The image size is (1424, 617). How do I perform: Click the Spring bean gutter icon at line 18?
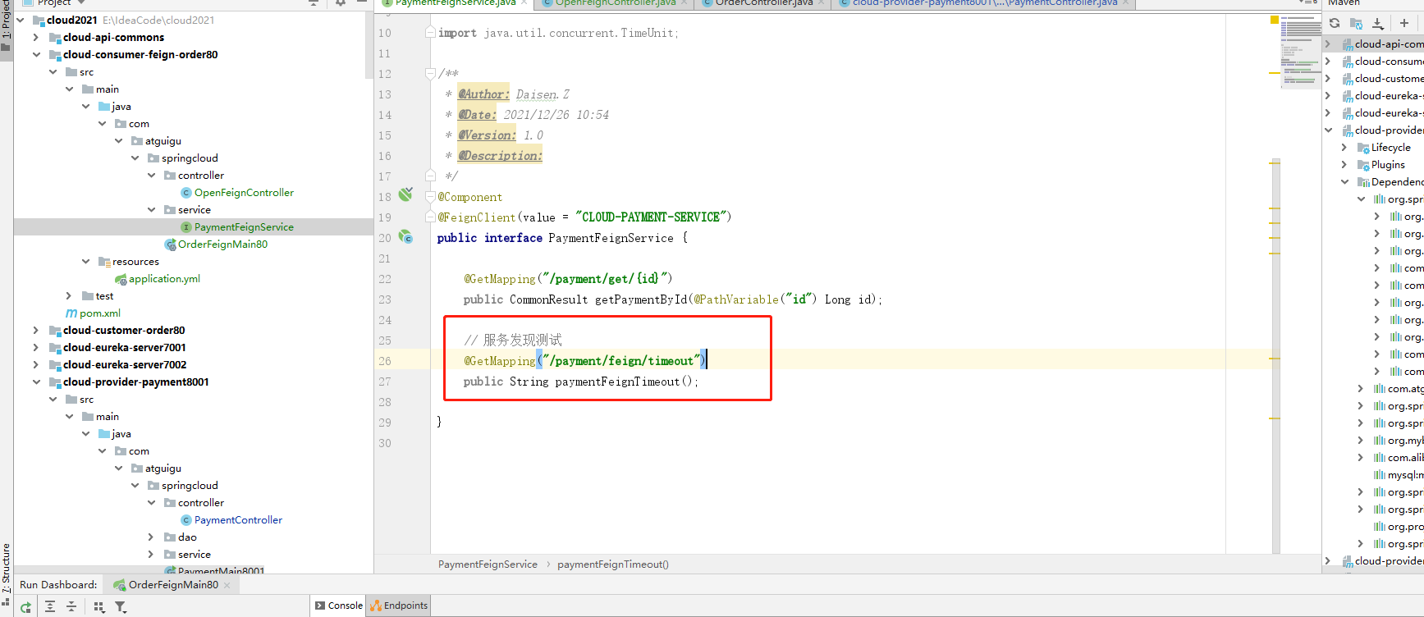405,194
